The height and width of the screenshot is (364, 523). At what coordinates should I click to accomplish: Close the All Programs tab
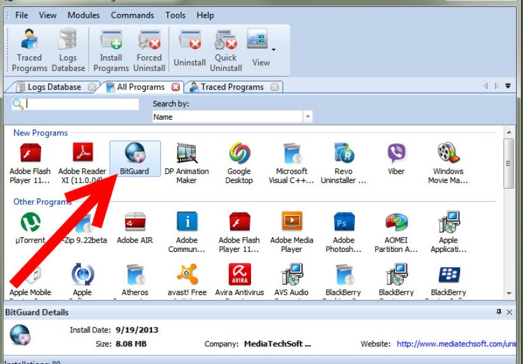coord(176,87)
